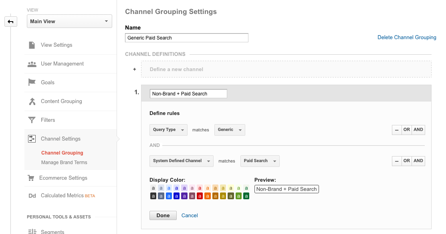Expand the Query Type dropdown
This screenshot has height=234, width=446.
168,130
